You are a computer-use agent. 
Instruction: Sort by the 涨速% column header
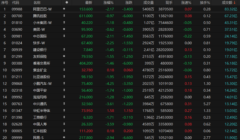click(186, 3)
